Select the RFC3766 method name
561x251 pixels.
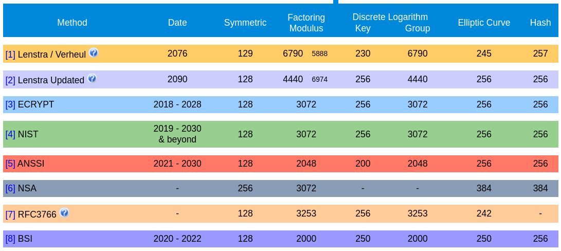[37, 214]
